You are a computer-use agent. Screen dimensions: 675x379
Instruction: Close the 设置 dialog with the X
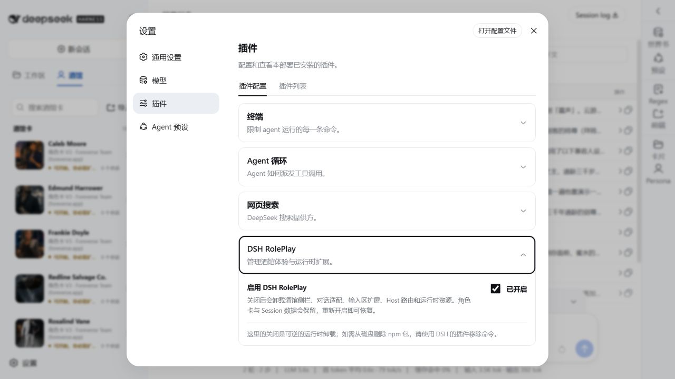point(534,31)
